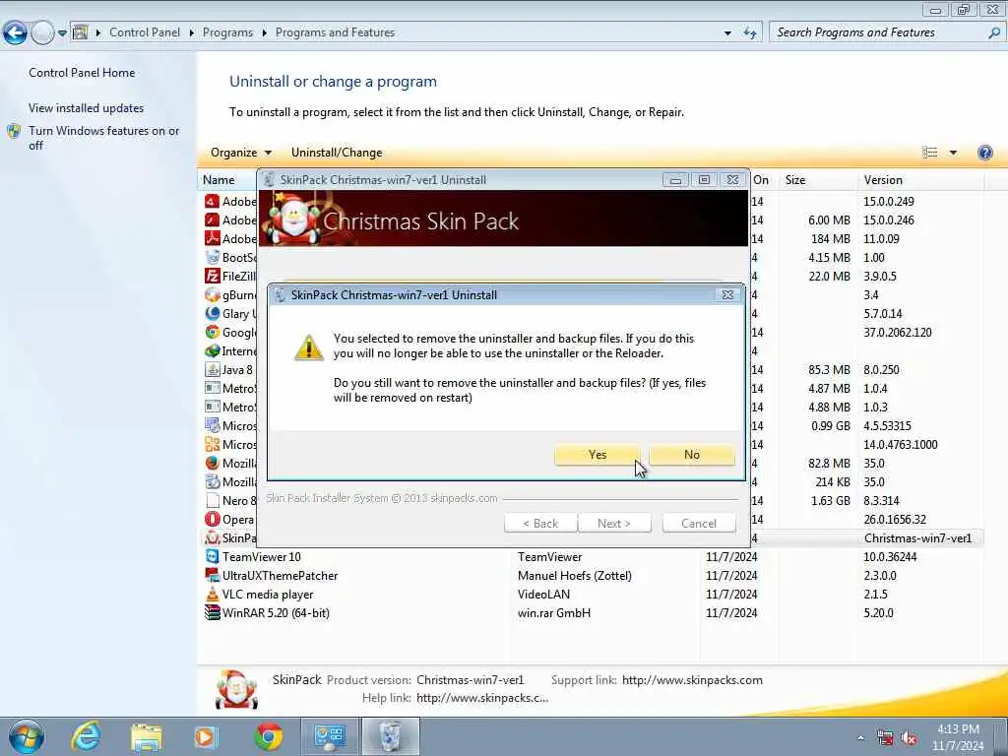Launch Chrome from the taskbar

pyautogui.click(x=268, y=736)
